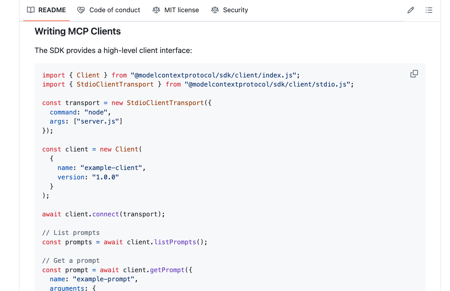Click the Writing MCP Clients heading
The image size is (450, 291).
coord(78,31)
